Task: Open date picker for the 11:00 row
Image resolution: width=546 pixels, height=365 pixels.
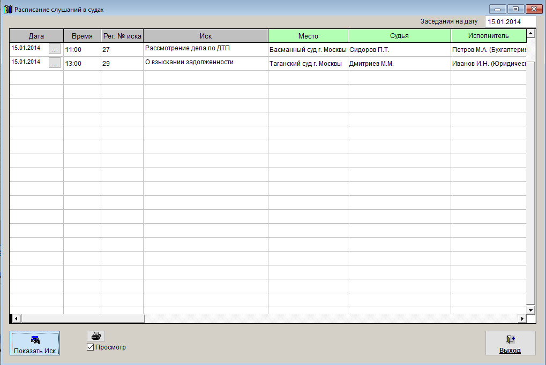Action: point(54,49)
